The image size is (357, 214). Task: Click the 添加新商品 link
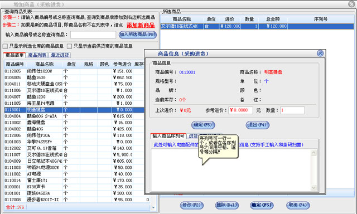[141, 25]
